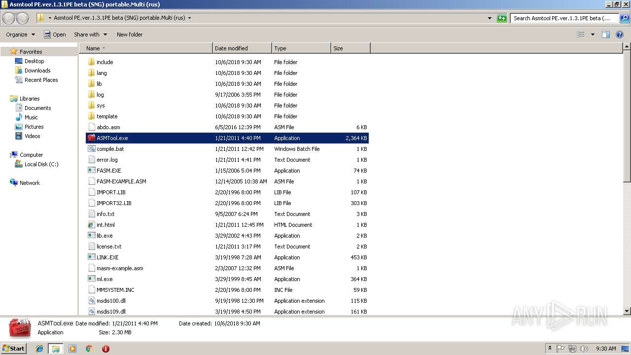Screen dimensions: 631x355
Task: Select the masm-example.asm file name
Action: point(120,268)
